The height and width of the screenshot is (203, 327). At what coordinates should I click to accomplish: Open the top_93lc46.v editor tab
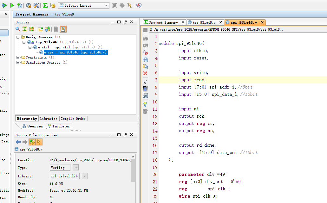[204, 22]
